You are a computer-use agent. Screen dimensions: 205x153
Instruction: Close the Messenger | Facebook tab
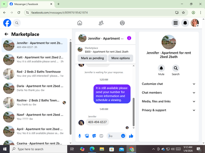pos(51,4)
